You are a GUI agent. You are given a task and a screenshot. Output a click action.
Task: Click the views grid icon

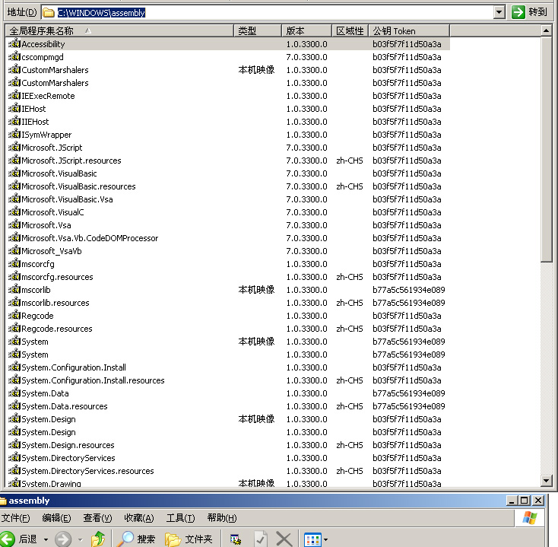click(312, 540)
